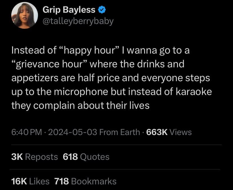Click the 6:40 PM timestamp

tap(26, 132)
